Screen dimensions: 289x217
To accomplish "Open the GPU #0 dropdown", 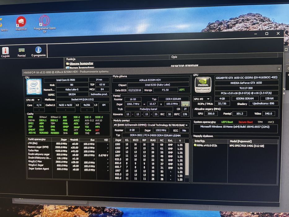I will pyautogui.click(x=202, y=99).
